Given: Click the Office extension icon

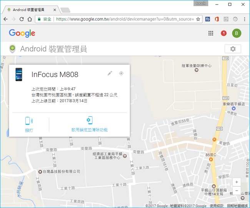Looking at the screenshot, I should [x=217, y=18].
